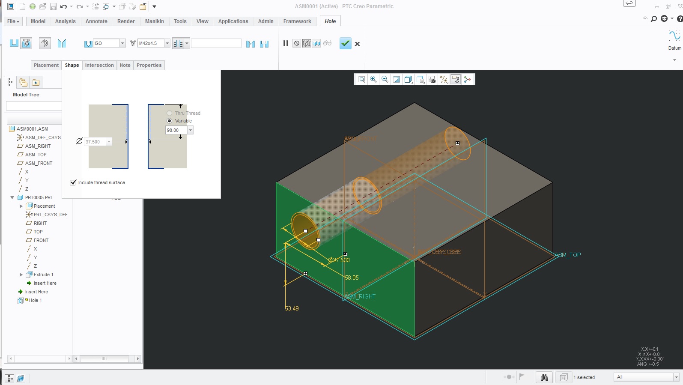Click the Save icon in quick access
Screen dimensions: 683x385
pos(53,6)
